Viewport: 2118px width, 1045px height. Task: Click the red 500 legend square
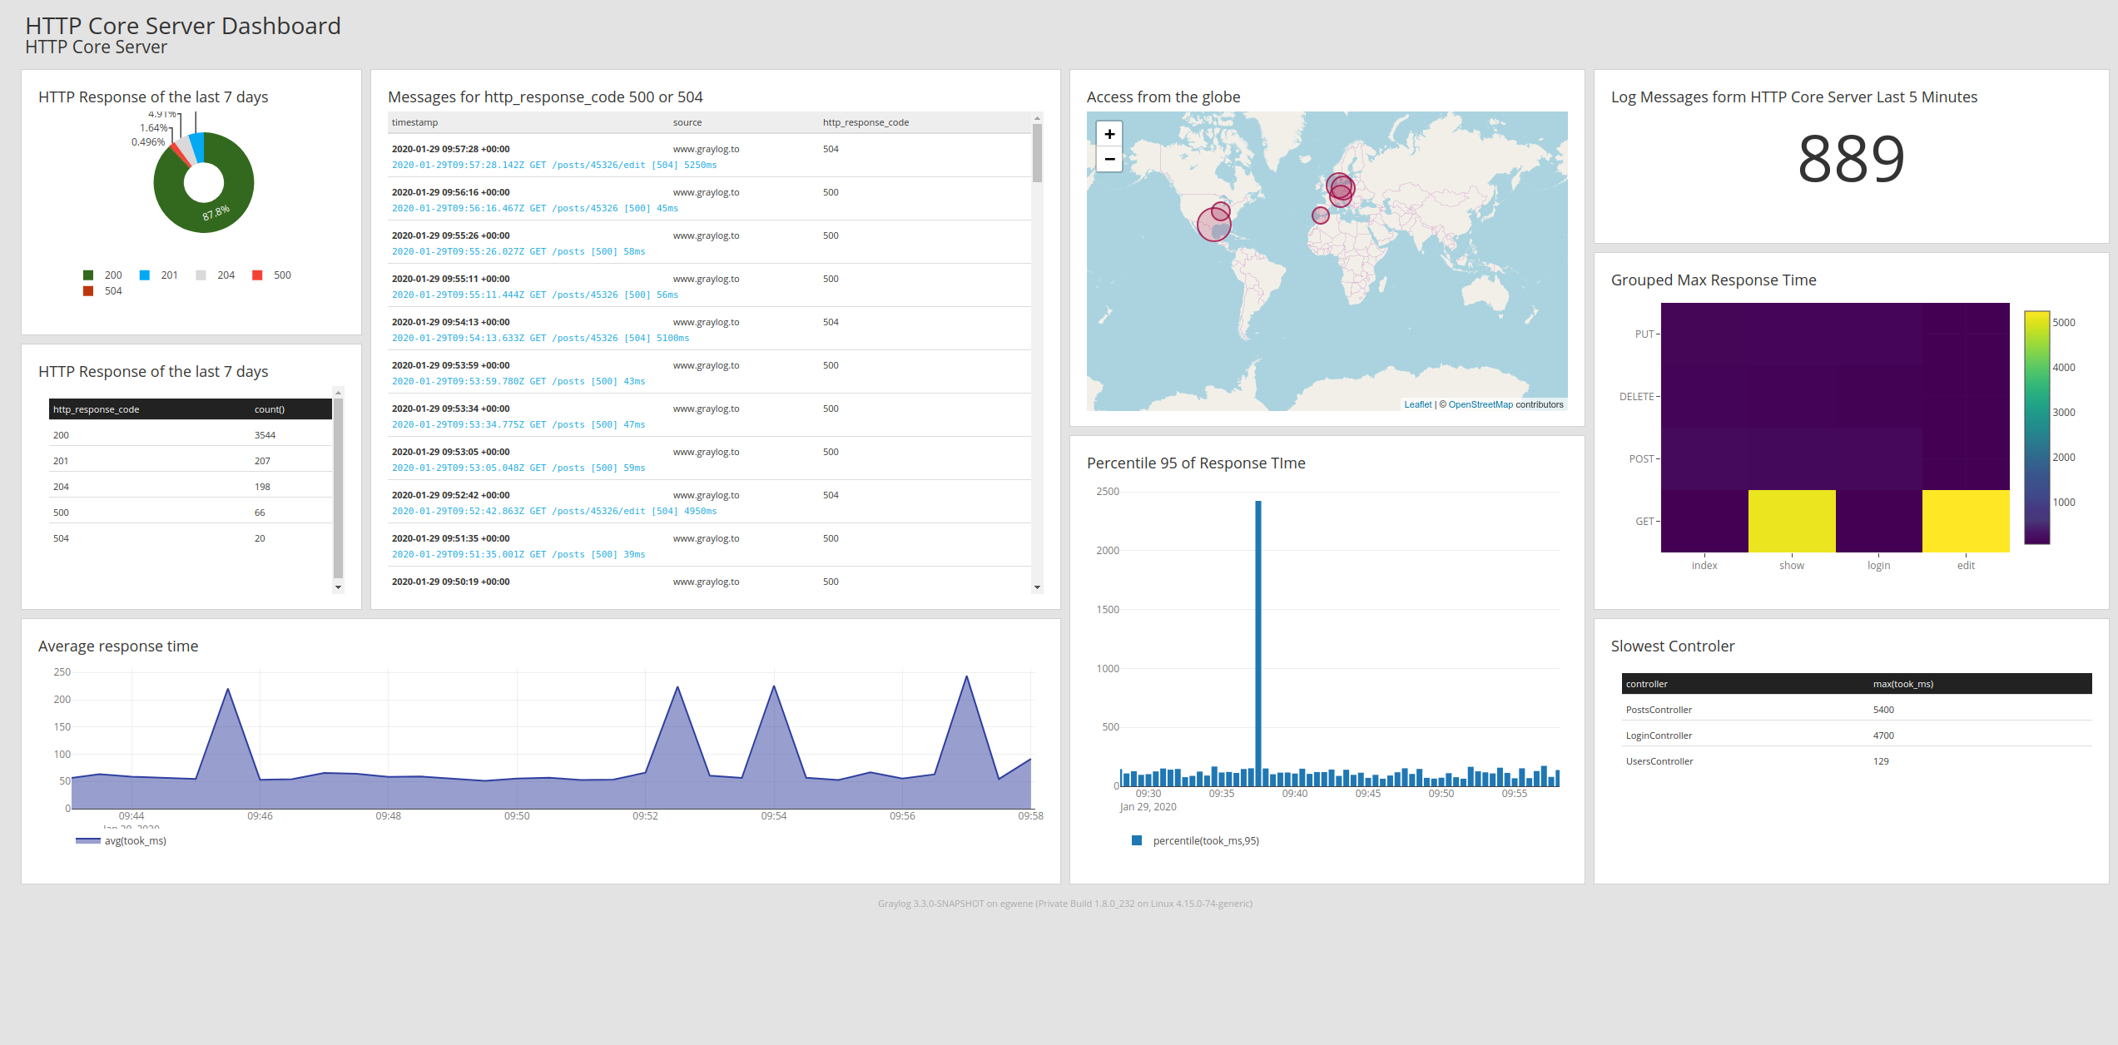tap(257, 275)
